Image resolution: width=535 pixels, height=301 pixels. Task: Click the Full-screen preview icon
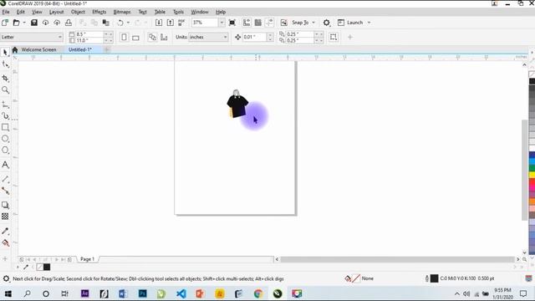[232, 23]
